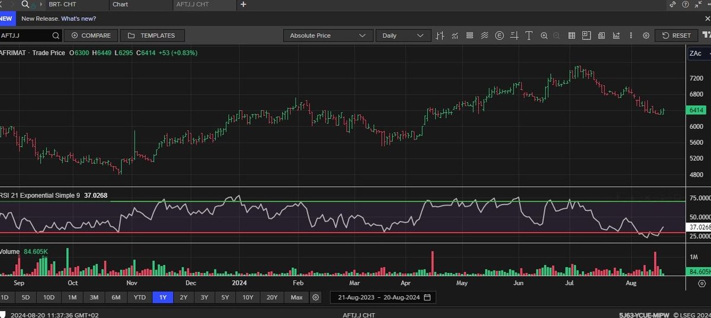Screen dimensions: 711x318
Task: Select the 3Y period button
Action: (204, 297)
